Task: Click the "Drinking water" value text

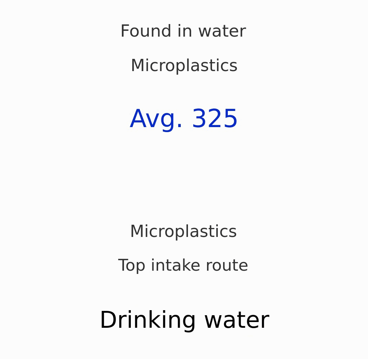Action: click(184, 321)
